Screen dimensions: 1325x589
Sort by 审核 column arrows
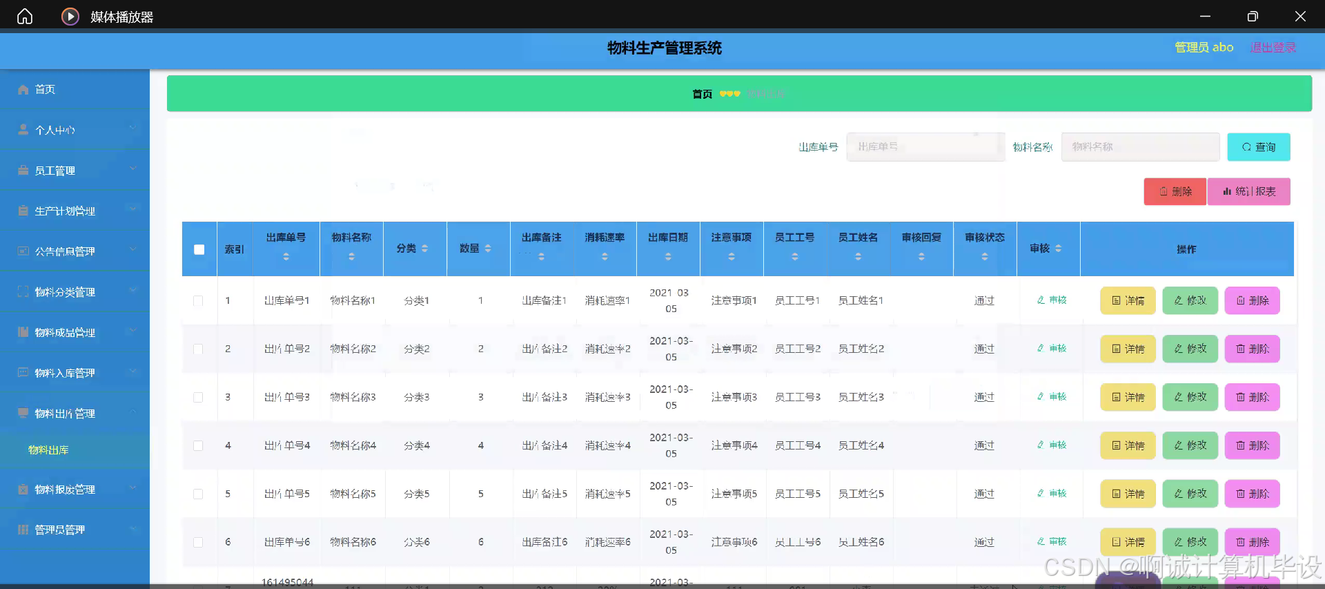(1059, 249)
